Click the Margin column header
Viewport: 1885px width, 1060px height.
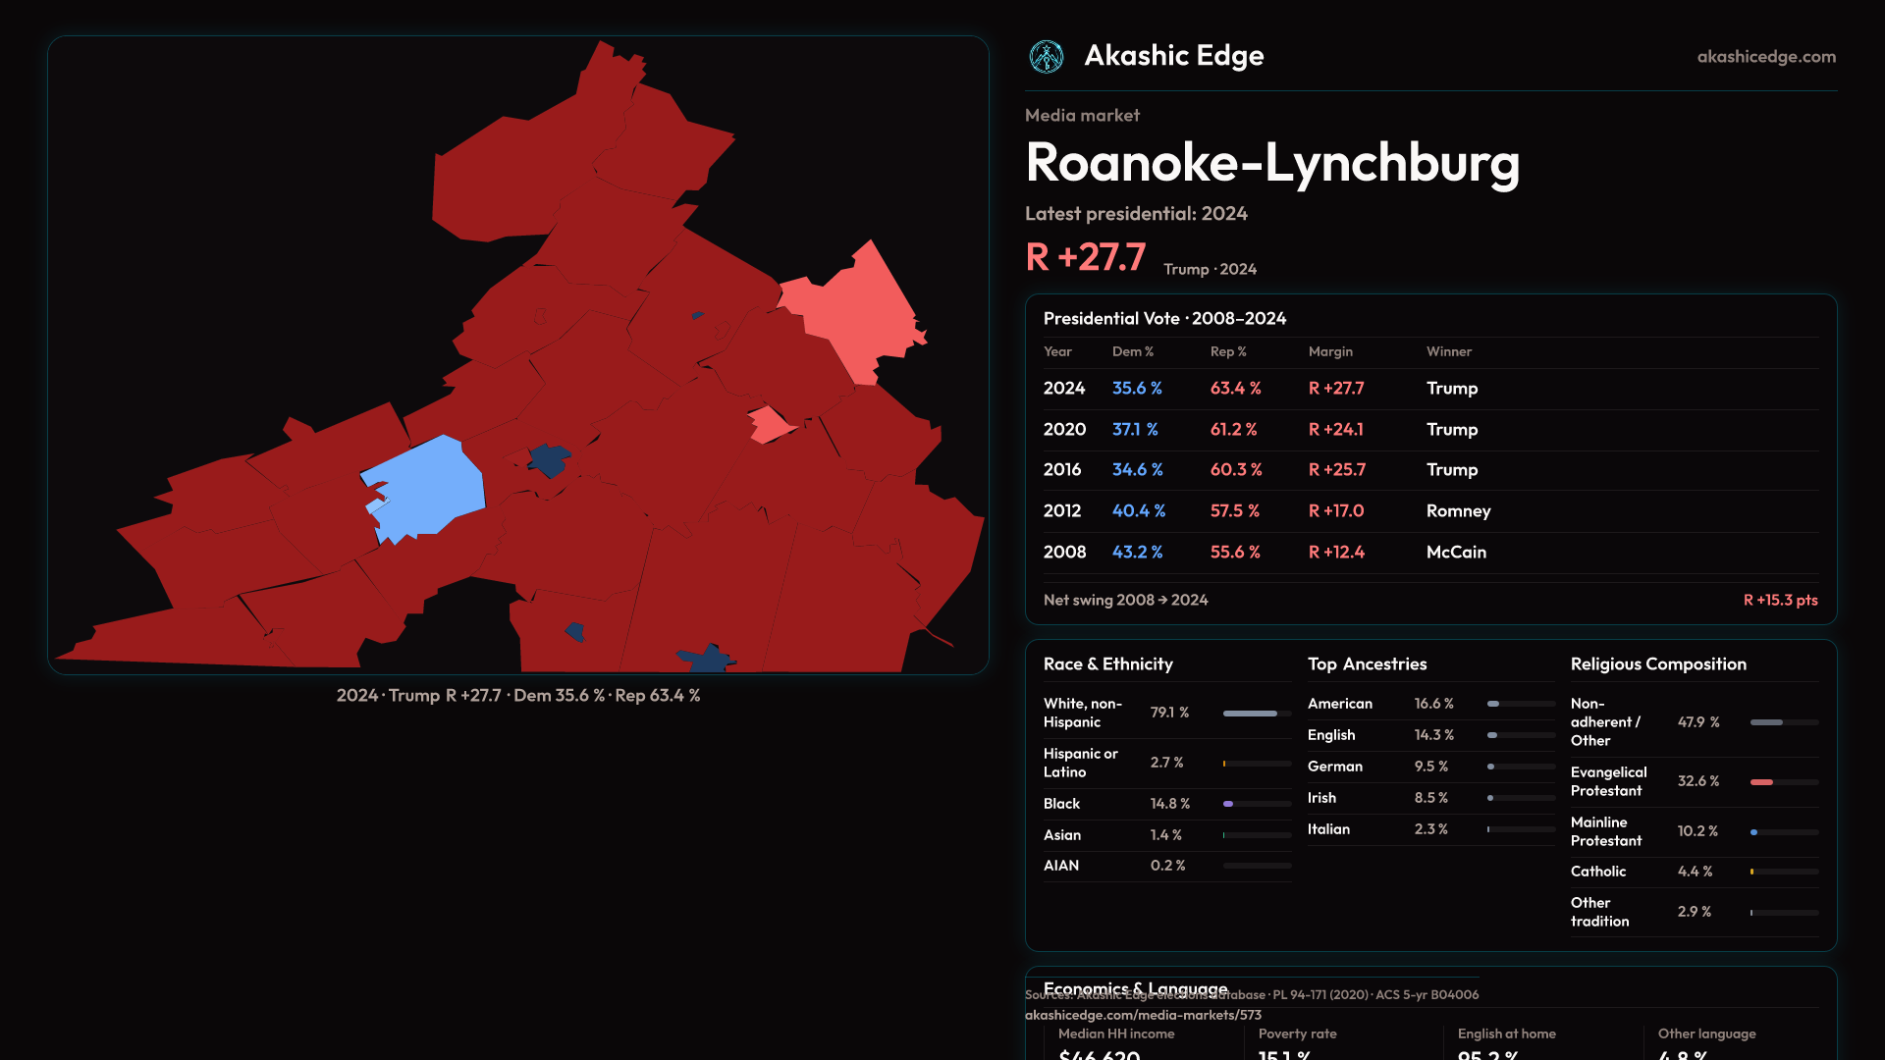pyautogui.click(x=1329, y=351)
